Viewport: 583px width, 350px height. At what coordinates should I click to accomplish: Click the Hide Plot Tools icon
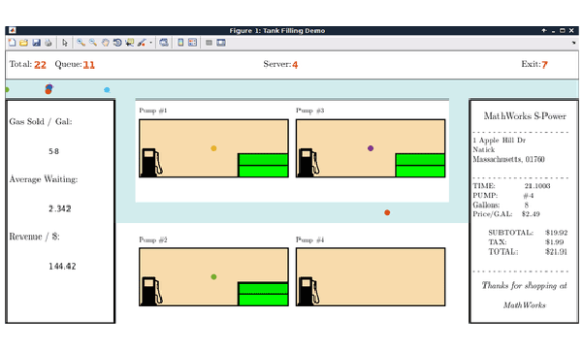pyautogui.click(x=209, y=43)
